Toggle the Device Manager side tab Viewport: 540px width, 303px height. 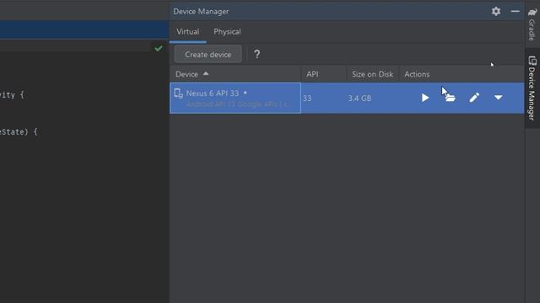[x=532, y=88]
